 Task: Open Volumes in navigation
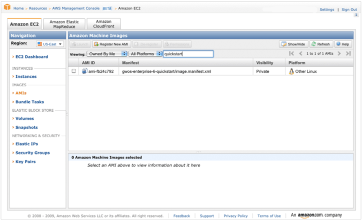click(24, 118)
